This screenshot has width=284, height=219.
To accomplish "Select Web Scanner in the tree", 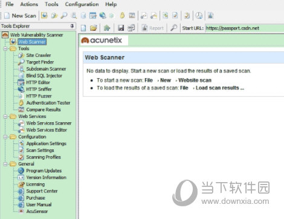I will [x=32, y=42].
